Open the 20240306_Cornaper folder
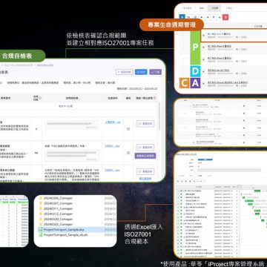 [59, 198]
